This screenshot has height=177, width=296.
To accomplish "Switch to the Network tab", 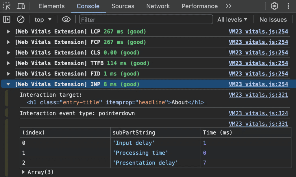I will click(x=158, y=6).
